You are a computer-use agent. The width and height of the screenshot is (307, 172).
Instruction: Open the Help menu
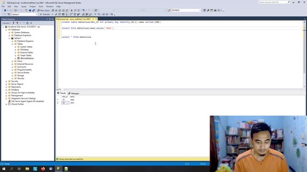tap(59, 6)
